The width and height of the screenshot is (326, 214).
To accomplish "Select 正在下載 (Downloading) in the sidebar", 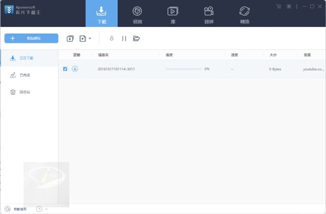I will pyautogui.click(x=30, y=58).
